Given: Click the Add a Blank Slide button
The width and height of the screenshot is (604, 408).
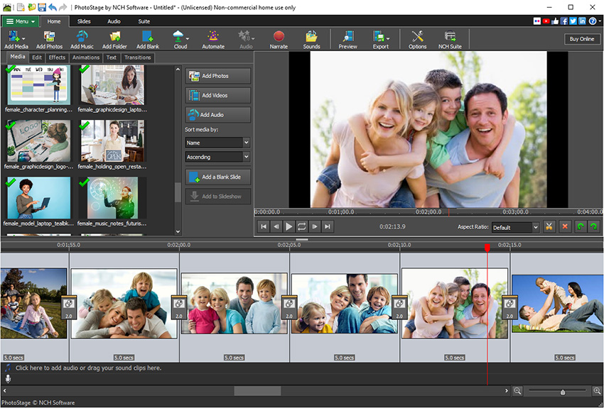Looking at the screenshot, I should (217, 177).
